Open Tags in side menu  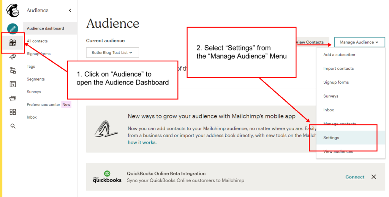(31, 66)
